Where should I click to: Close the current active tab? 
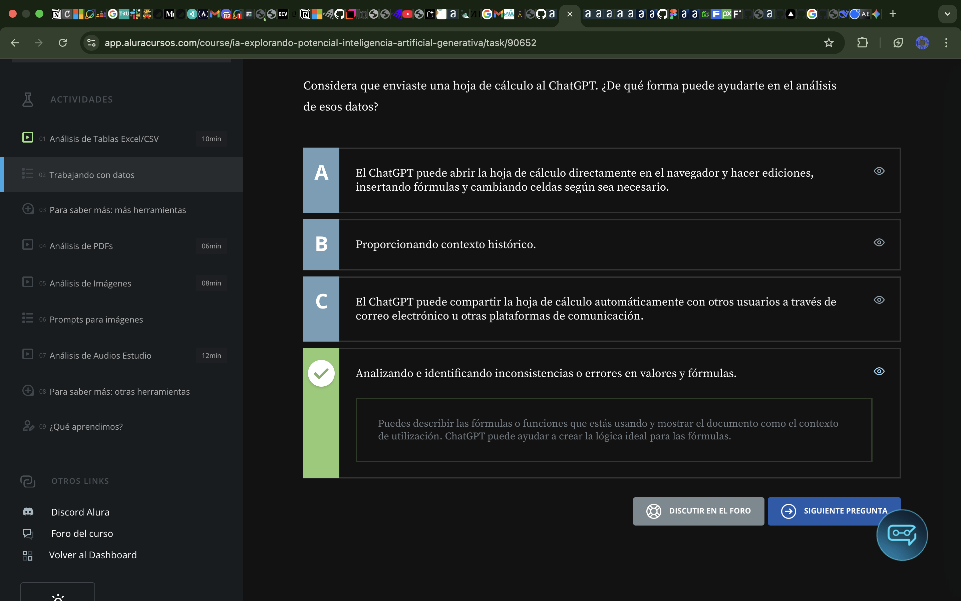[x=570, y=14]
